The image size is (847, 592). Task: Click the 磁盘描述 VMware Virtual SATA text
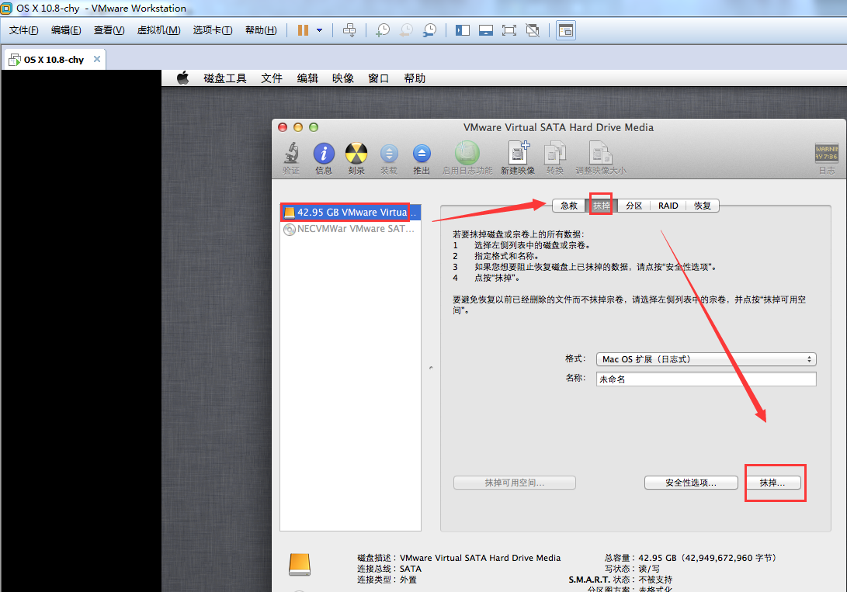[x=459, y=558]
